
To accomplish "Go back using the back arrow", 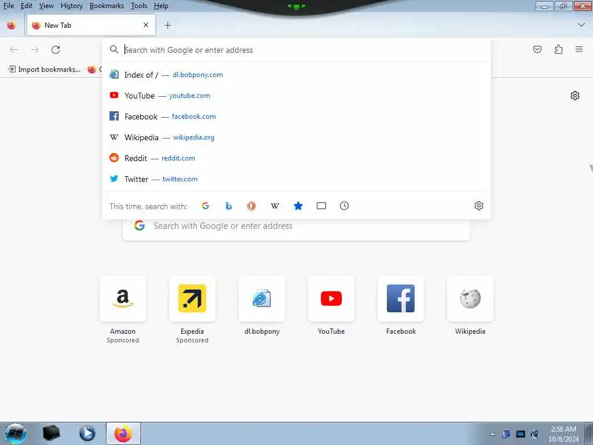I will point(14,50).
